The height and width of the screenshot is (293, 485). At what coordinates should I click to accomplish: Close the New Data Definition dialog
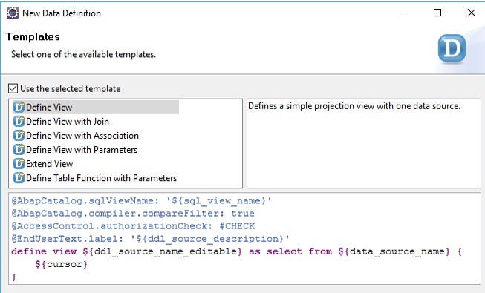click(472, 13)
